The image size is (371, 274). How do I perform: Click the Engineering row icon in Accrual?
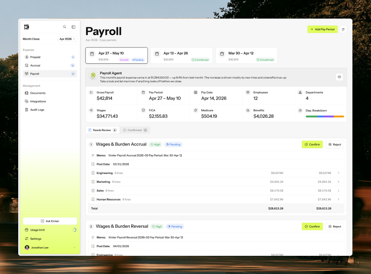(x=93, y=173)
